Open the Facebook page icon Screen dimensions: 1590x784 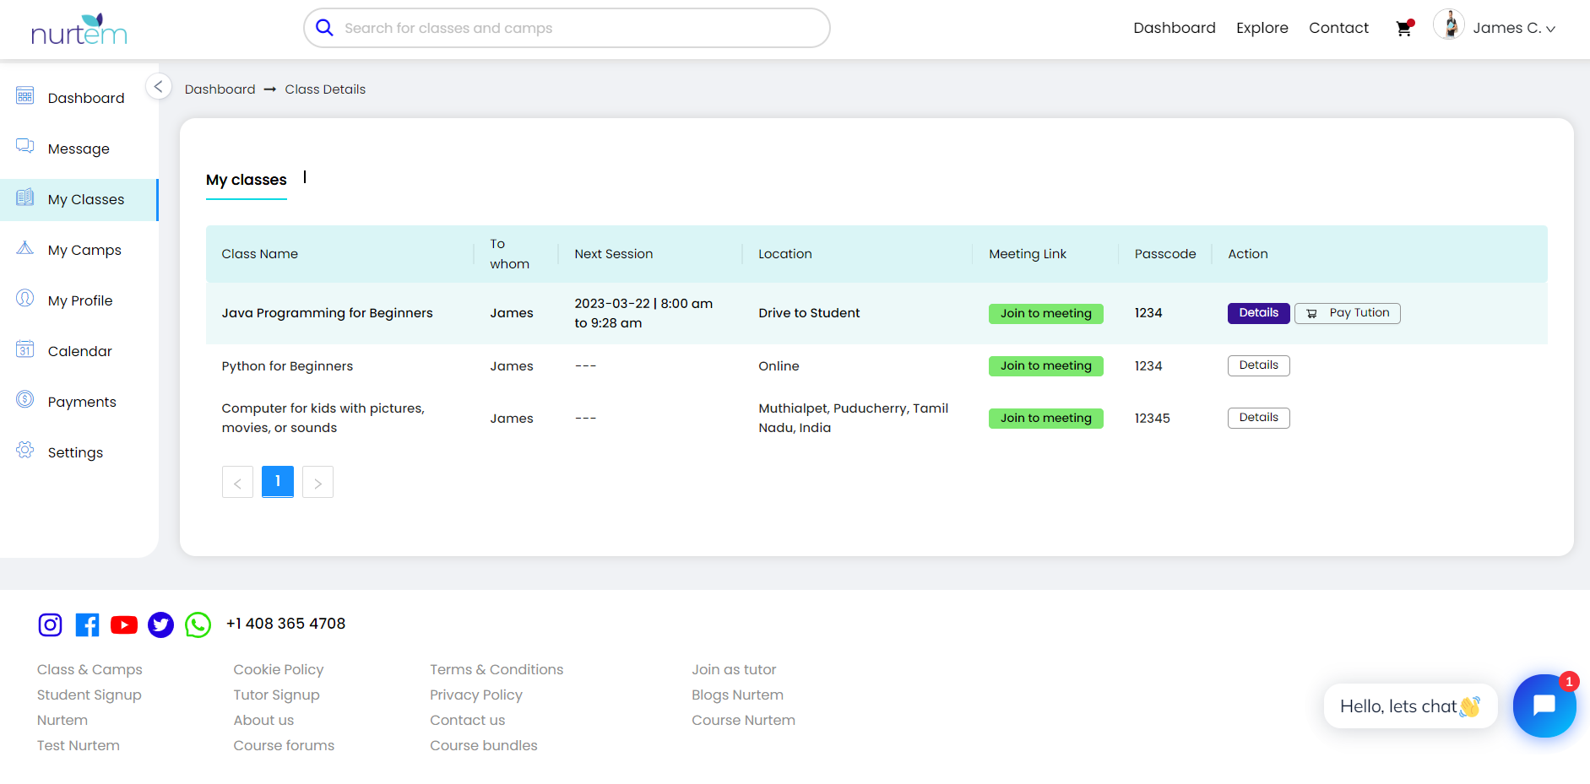(87, 624)
